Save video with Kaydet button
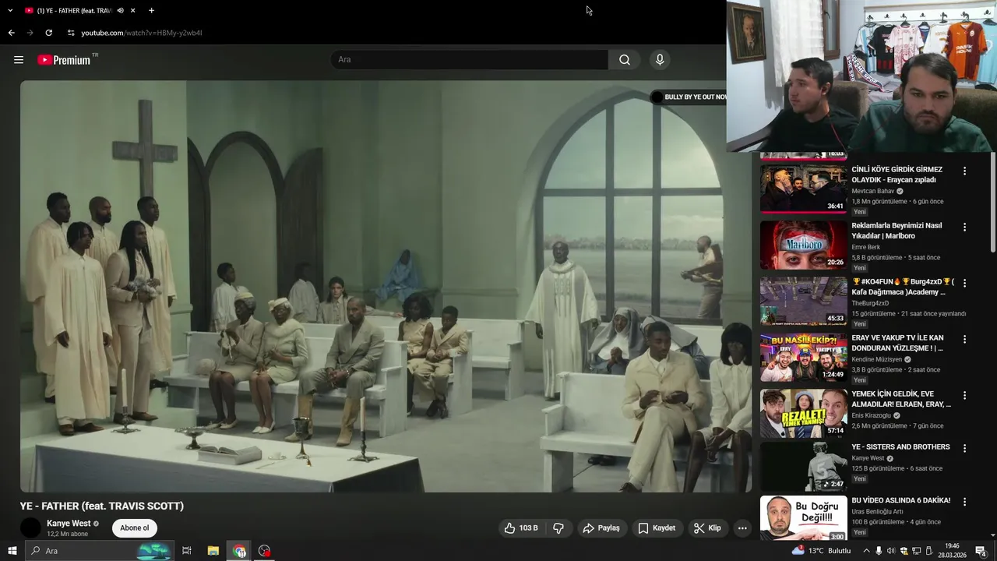This screenshot has height=561, width=997. point(657,528)
